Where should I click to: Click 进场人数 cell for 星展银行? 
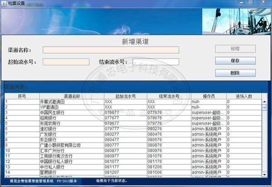pyautogui.click(x=244, y=172)
